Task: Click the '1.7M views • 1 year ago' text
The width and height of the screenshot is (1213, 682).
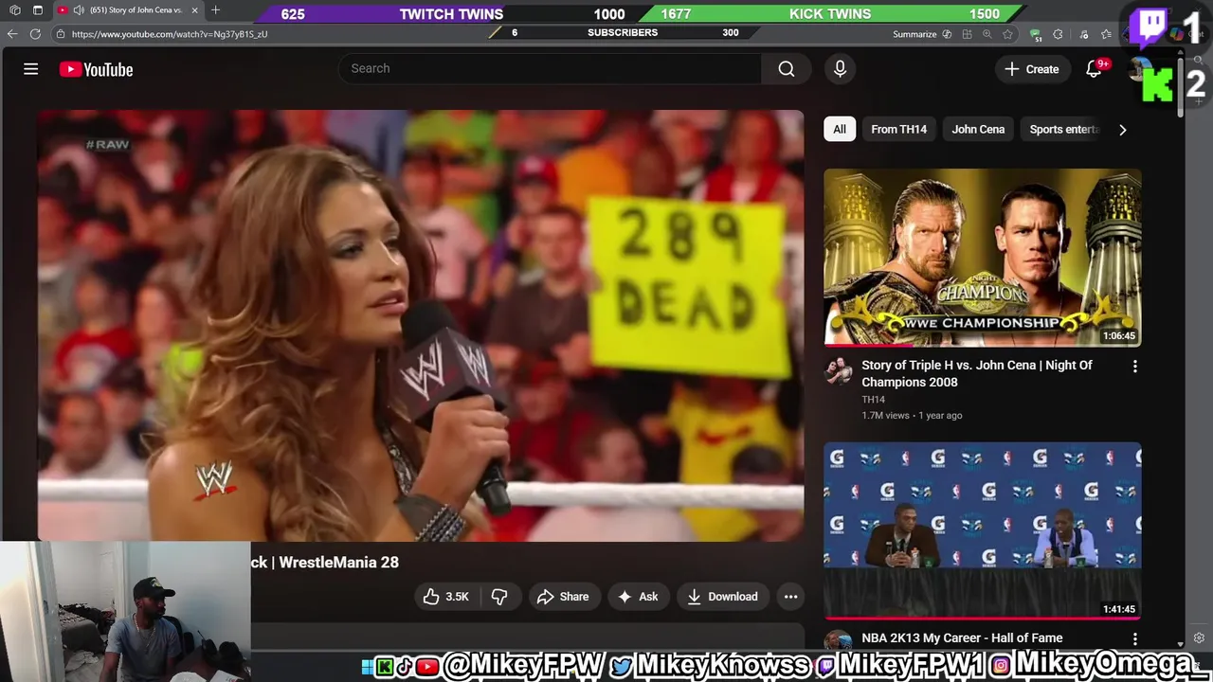Action: tap(912, 415)
